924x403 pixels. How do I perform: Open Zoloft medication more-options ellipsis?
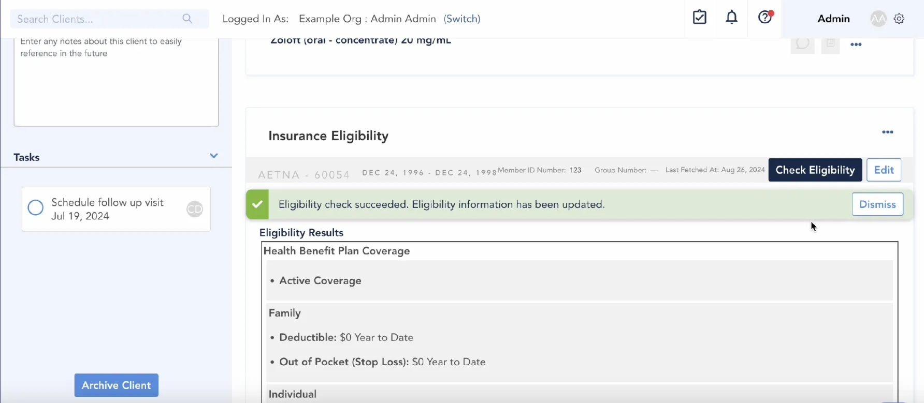coord(856,44)
